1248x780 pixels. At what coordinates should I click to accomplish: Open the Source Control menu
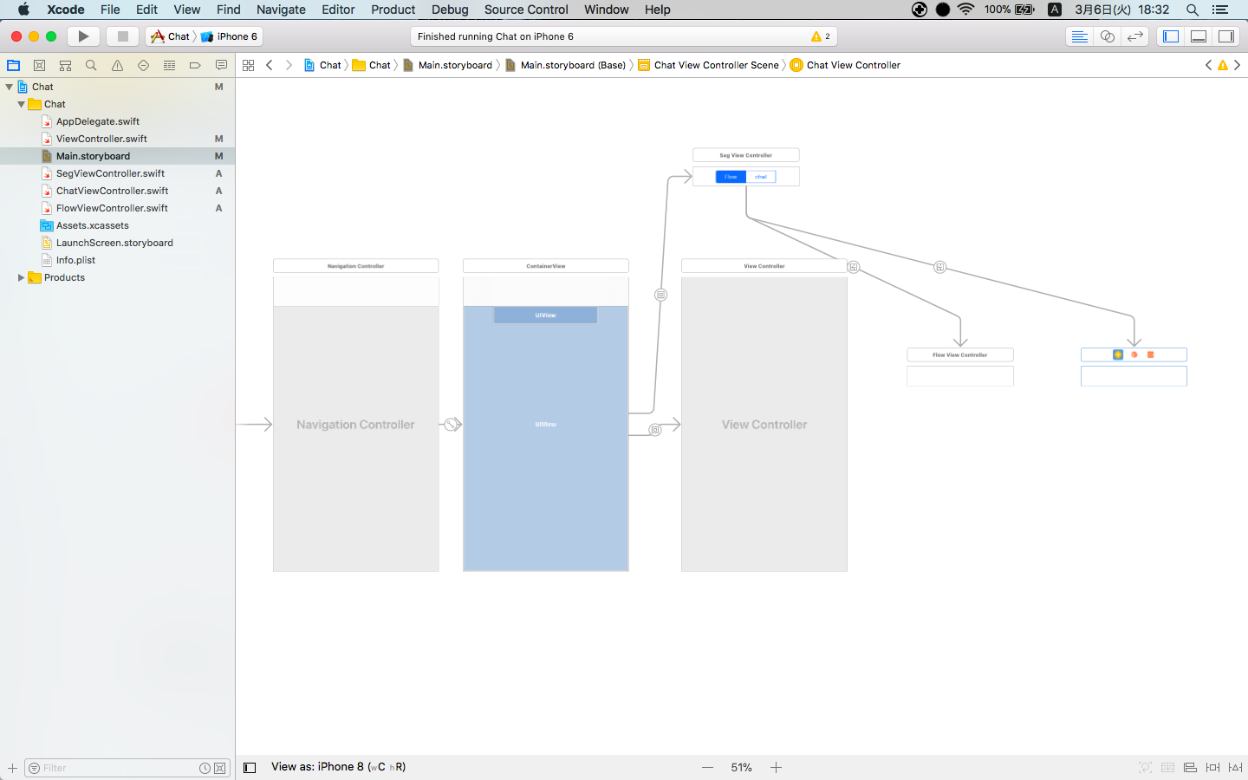point(526,10)
